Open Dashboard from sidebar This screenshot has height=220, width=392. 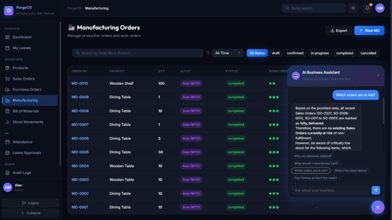[x=30, y=37]
